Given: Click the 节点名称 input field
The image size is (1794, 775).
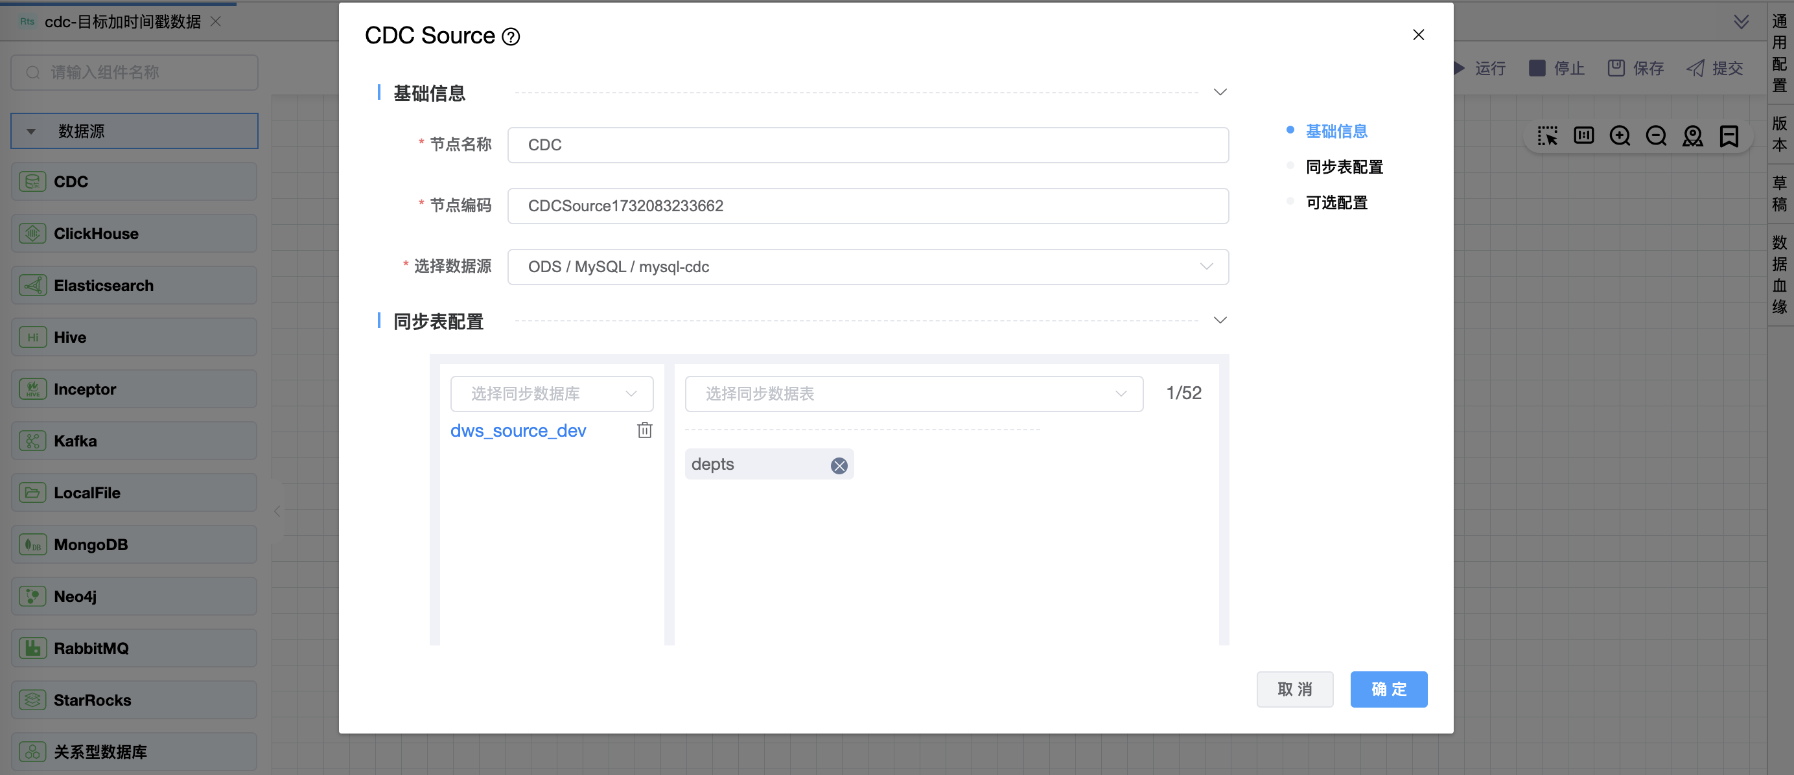Looking at the screenshot, I should coord(867,145).
